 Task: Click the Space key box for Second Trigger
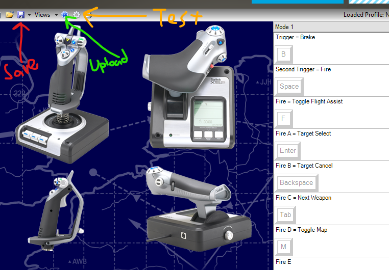(x=289, y=87)
